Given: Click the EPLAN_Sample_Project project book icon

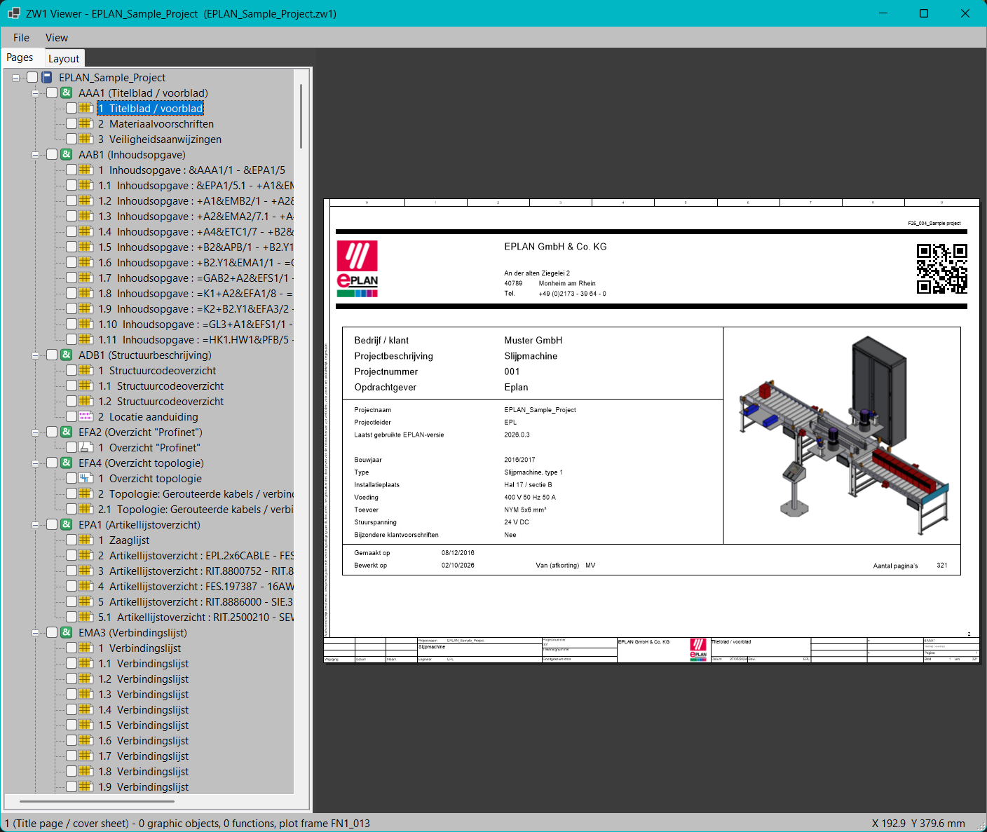Looking at the screenshot, I should (x=47, y=78).
